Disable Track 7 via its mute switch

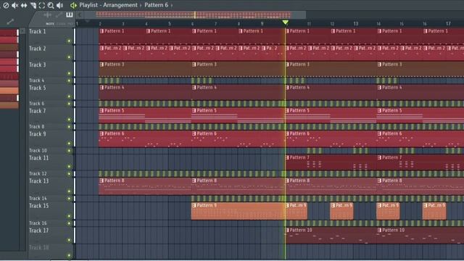pos(69,120)
